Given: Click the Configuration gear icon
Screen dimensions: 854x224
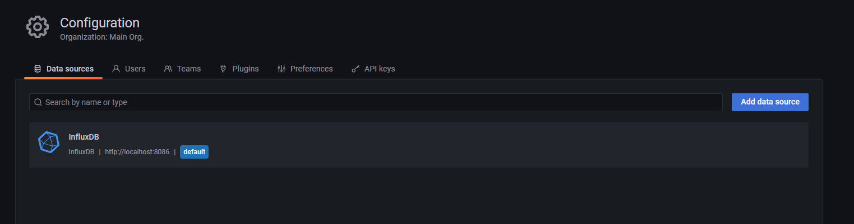Looking at the screenshot, I should [38, 27].
